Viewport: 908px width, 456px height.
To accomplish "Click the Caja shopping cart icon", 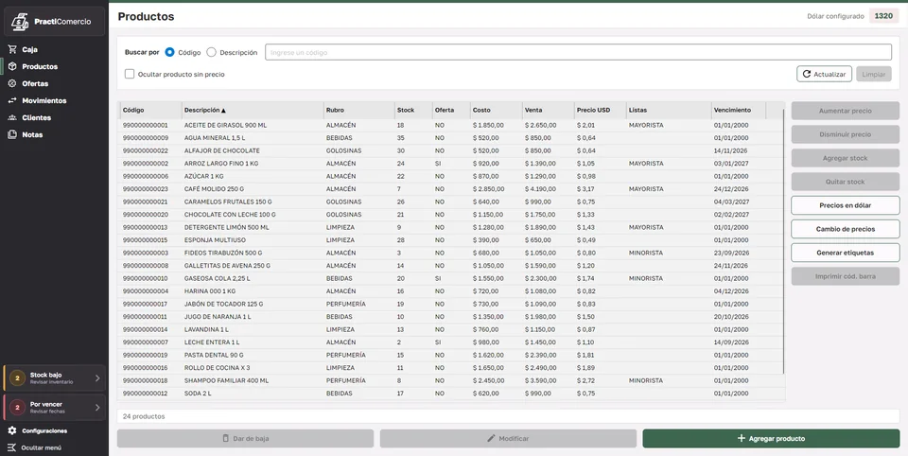I will [12, 50].
